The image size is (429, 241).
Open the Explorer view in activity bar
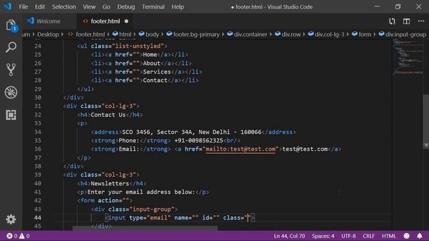tap(11, 25)
